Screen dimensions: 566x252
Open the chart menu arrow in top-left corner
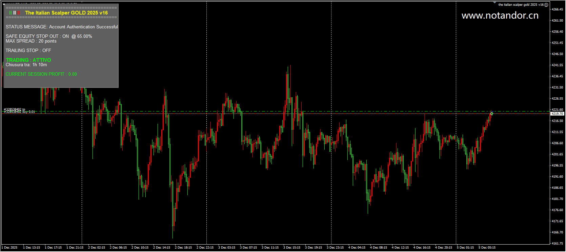(x=4, y=4)
